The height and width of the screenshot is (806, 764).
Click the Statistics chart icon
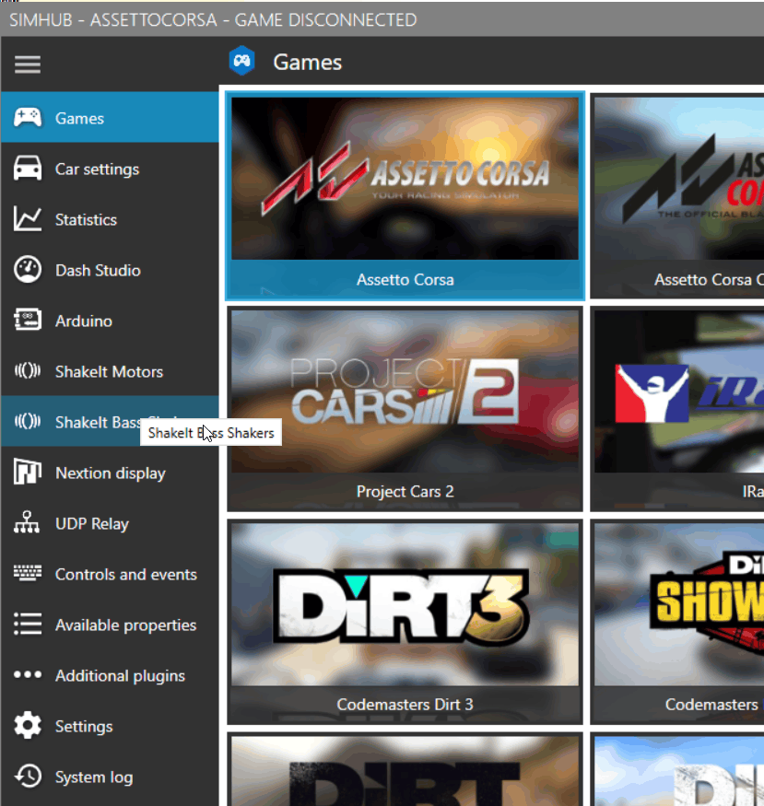click(28, 219)
